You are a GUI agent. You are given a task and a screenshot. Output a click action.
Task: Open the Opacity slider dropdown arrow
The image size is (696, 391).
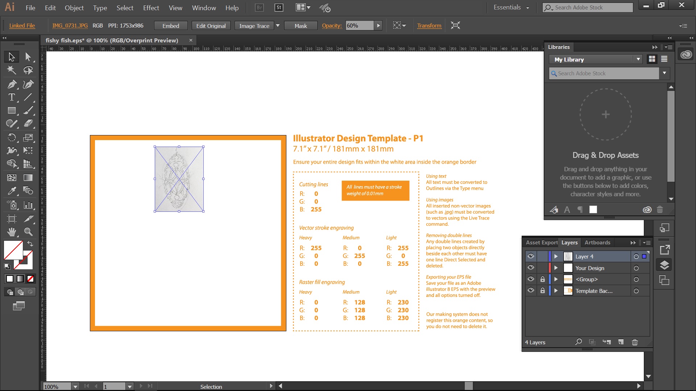click(378, 25)
